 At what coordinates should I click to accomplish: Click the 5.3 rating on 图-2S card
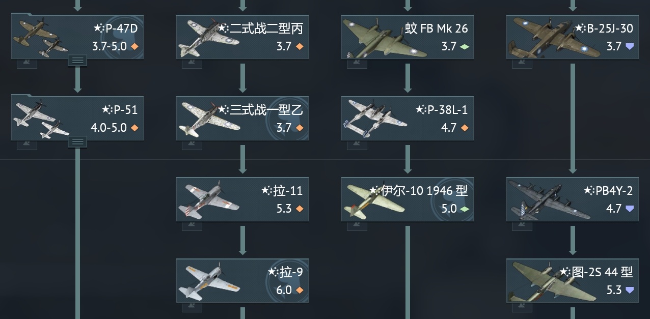614,290
